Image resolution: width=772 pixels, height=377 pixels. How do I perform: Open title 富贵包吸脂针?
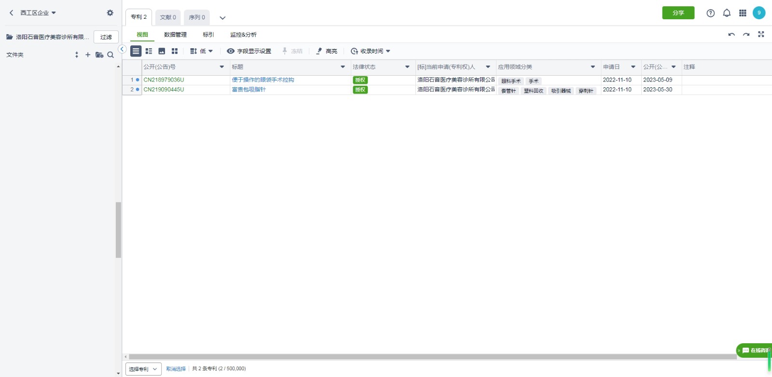click(249, 90)
